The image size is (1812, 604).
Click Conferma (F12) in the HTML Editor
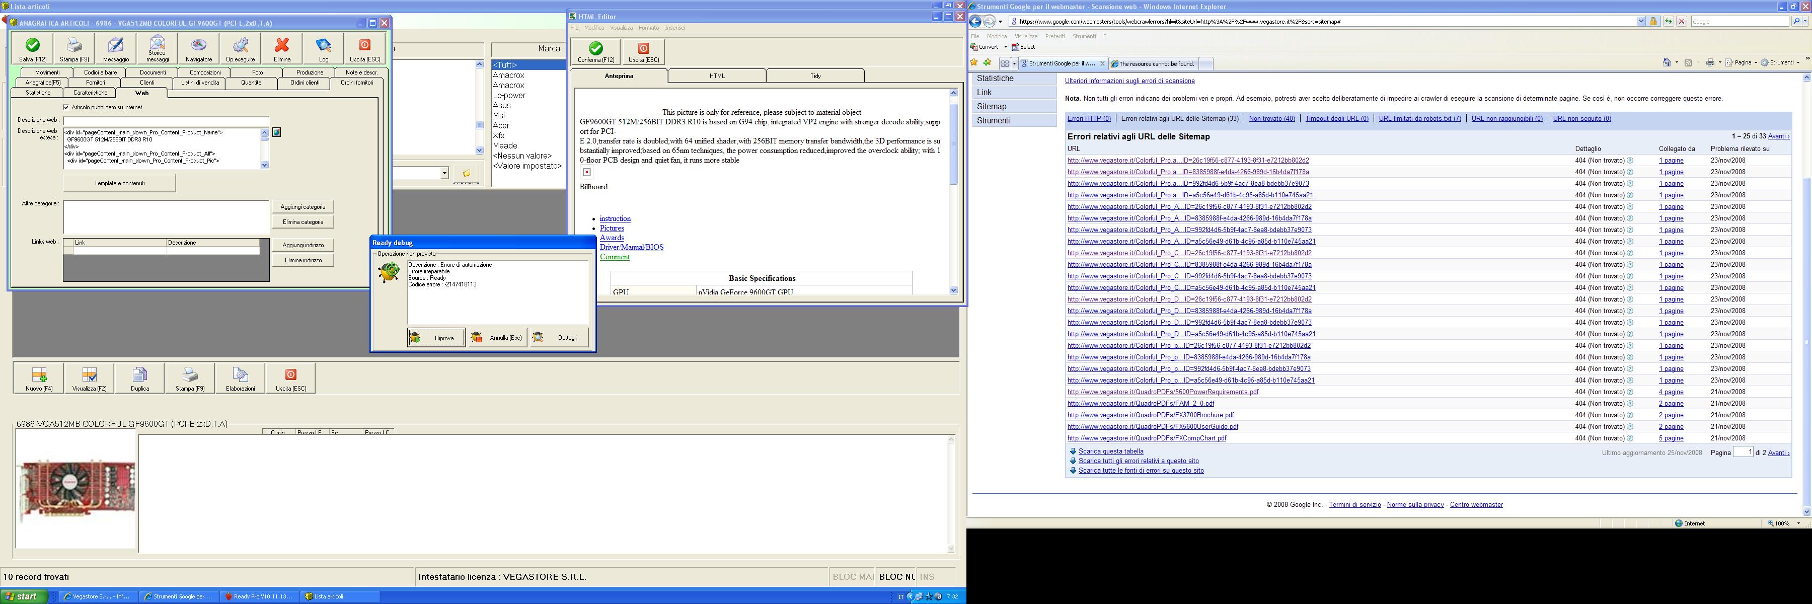point(595,51)
